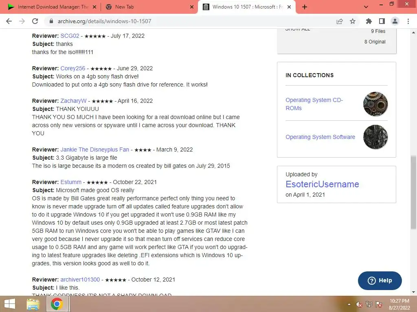This screenshot has width=417, height=312.
Task: Click scrollbar down arrow
Action: [413, 292]
